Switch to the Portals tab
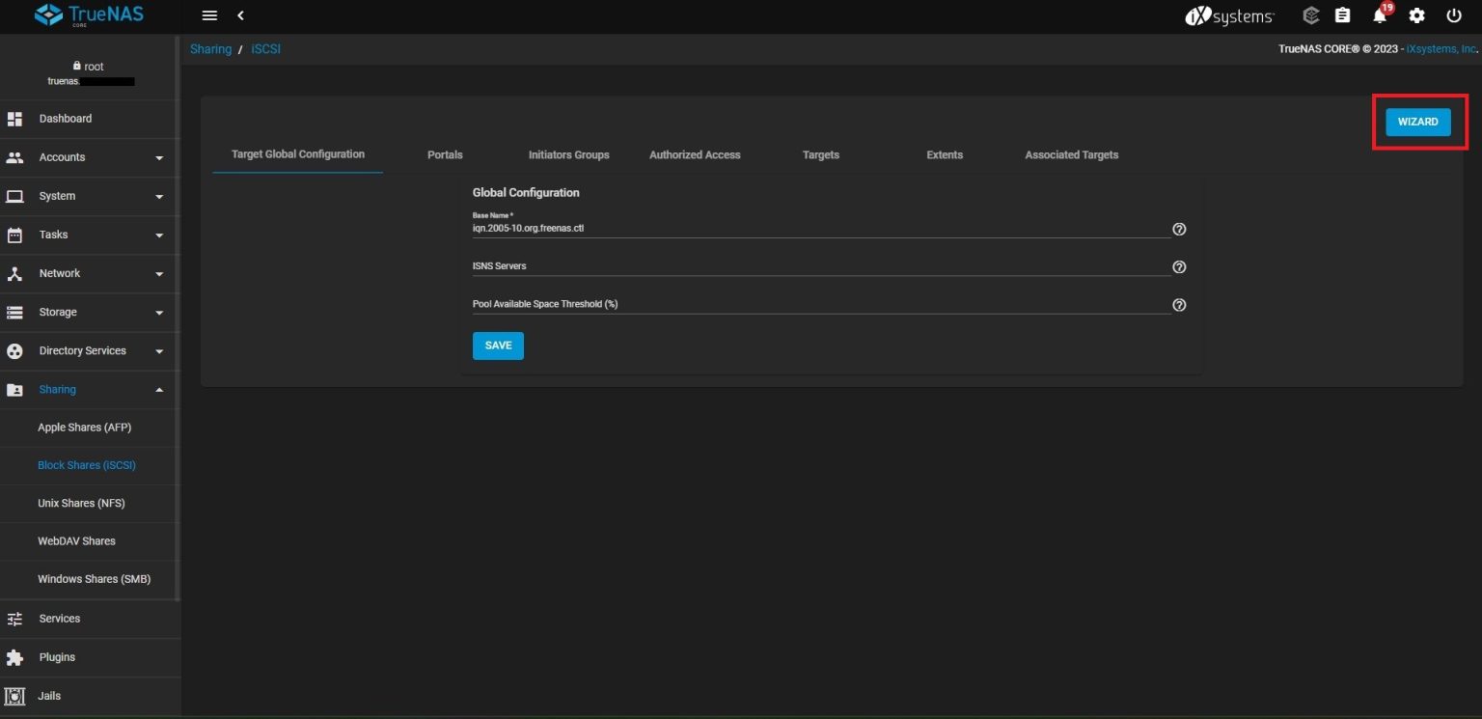 (445, 154)
